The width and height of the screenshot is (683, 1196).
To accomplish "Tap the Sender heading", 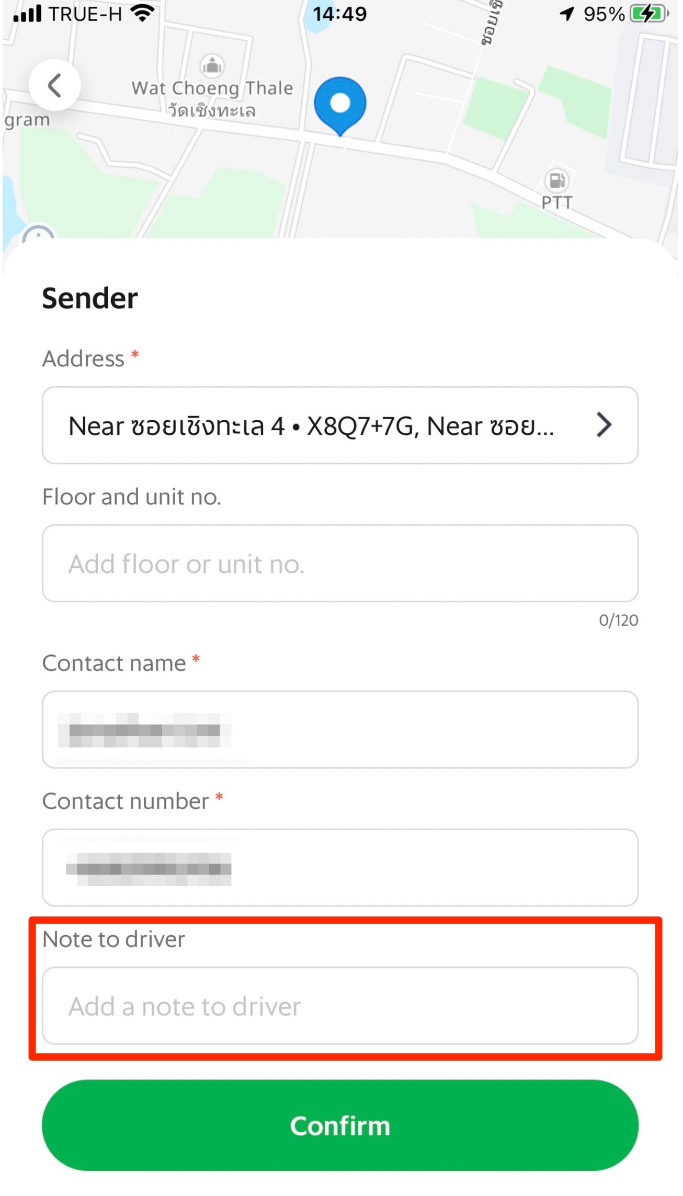I will [90, 298].
